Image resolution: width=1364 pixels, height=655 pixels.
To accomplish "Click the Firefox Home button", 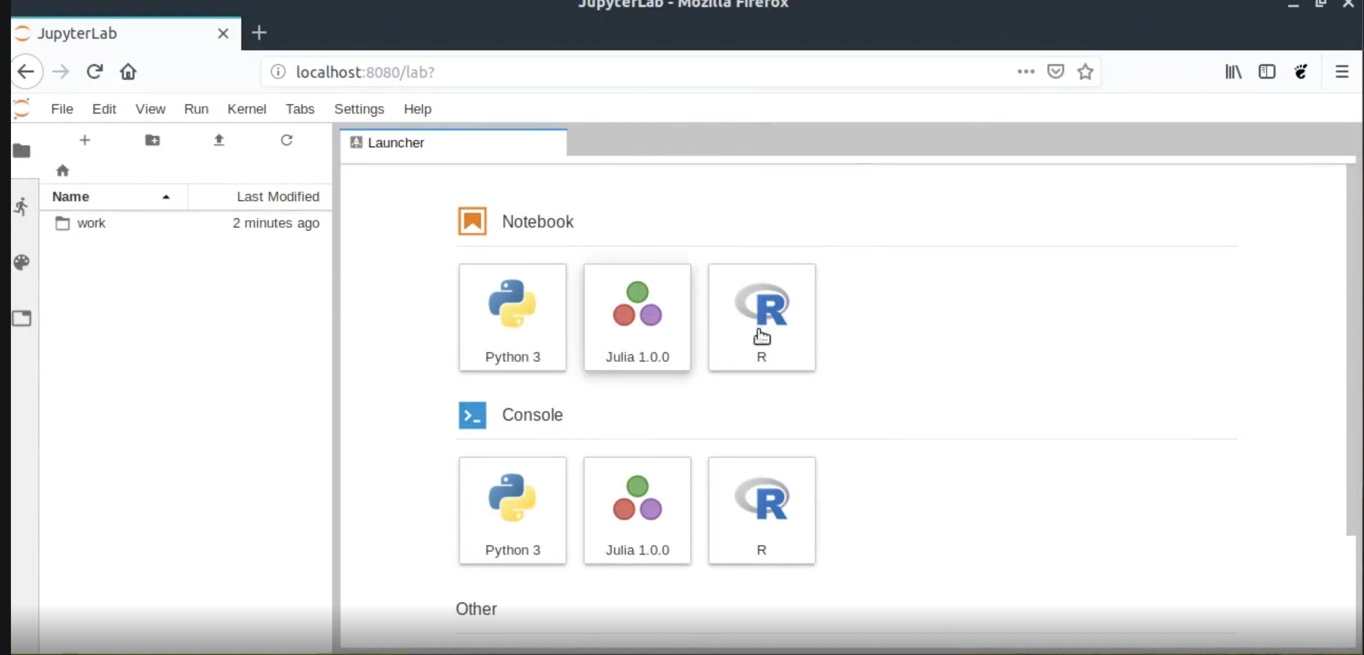I will coord(128,71).
